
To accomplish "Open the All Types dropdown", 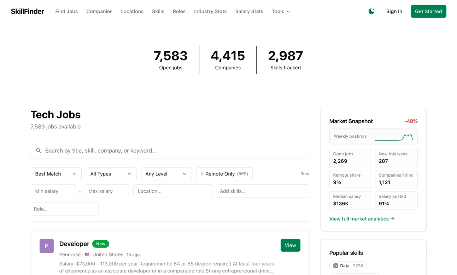I will point(111,174).
